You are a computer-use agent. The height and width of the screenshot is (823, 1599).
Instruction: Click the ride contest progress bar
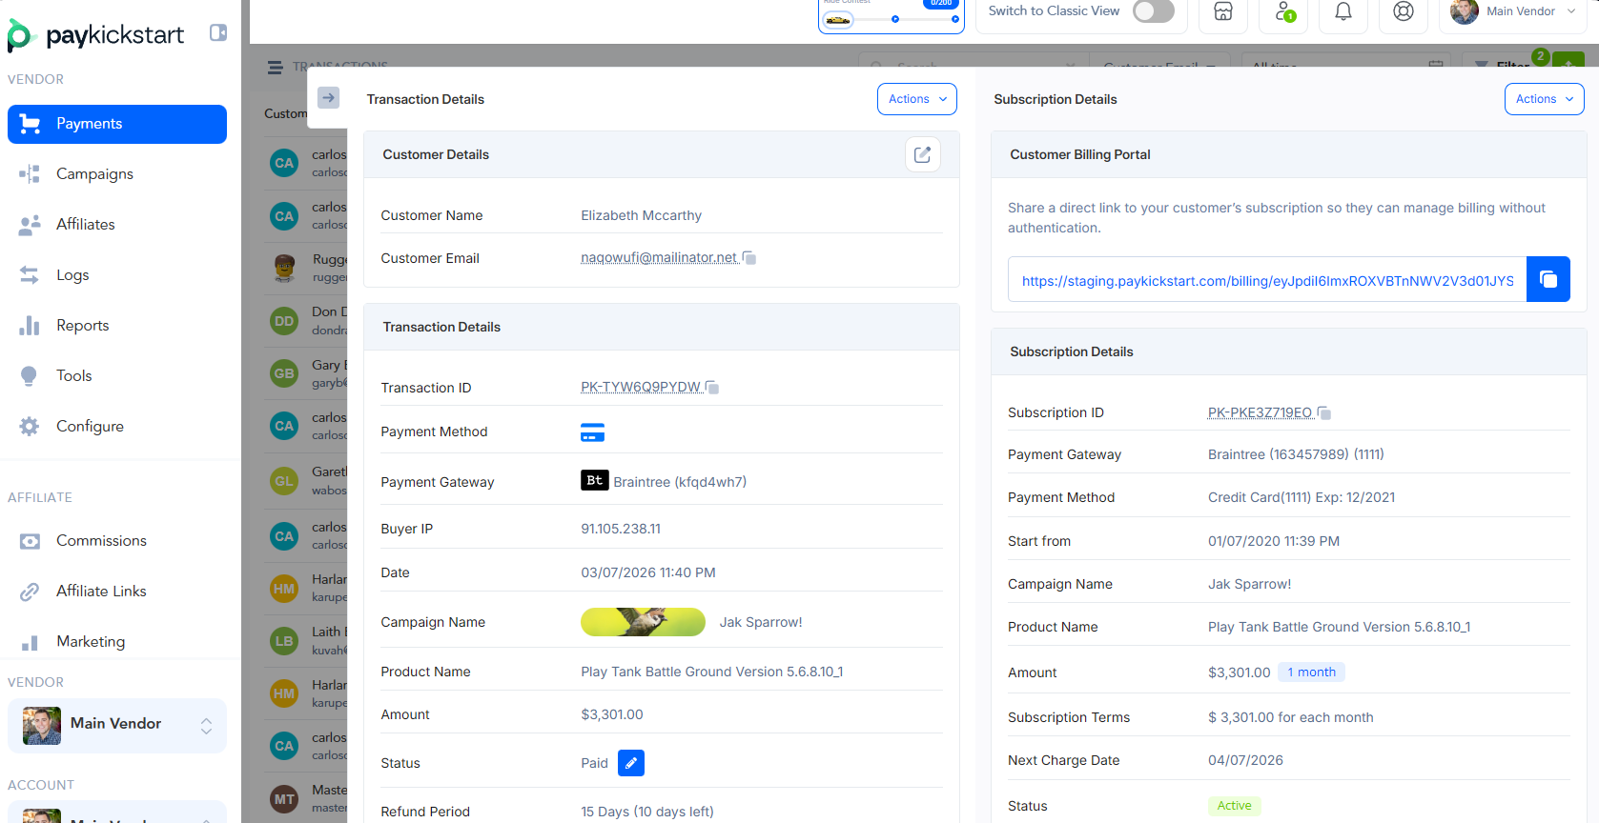(891, 19)
